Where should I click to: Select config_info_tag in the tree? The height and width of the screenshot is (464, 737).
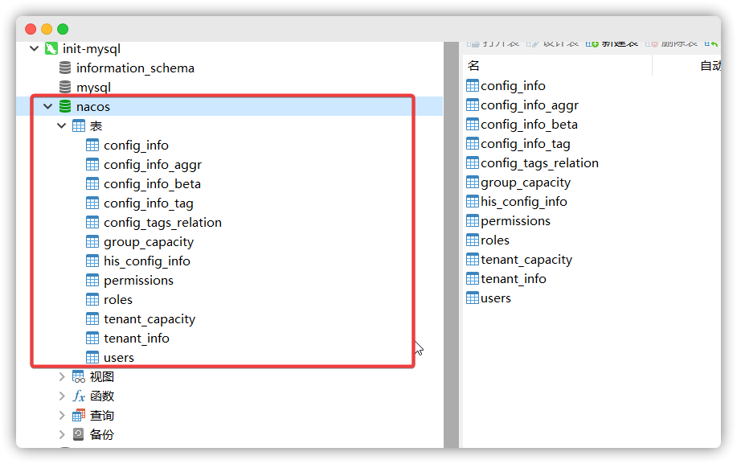(148, 203)
